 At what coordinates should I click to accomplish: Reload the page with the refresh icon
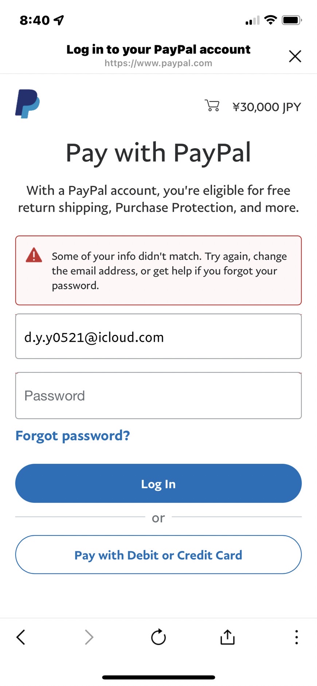point(158,637)
